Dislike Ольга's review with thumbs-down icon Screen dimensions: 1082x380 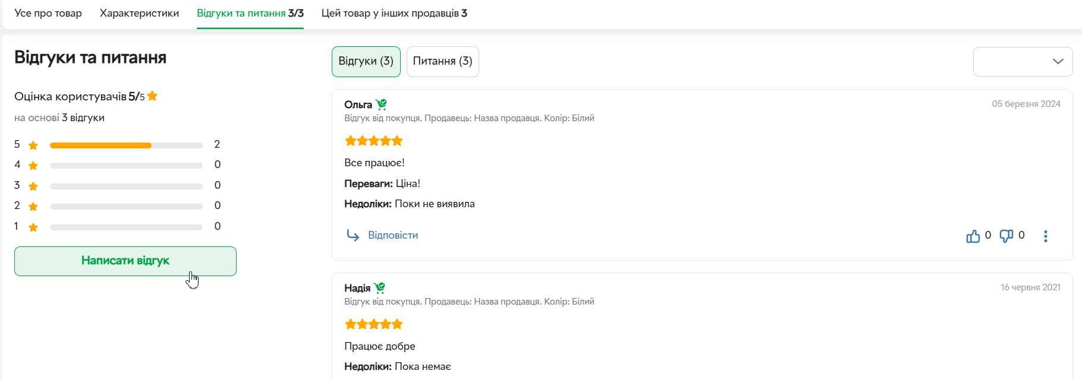coord(1006,236)
